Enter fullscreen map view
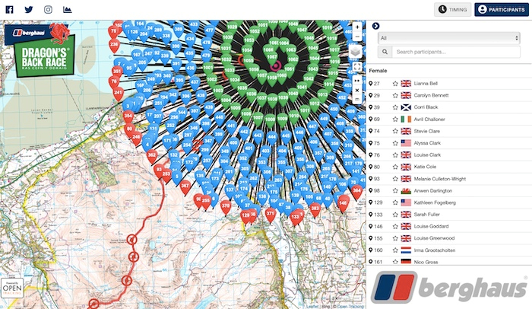Image resolution: width=532 pixels, height=309 pixels. click(x=357, y=67)
